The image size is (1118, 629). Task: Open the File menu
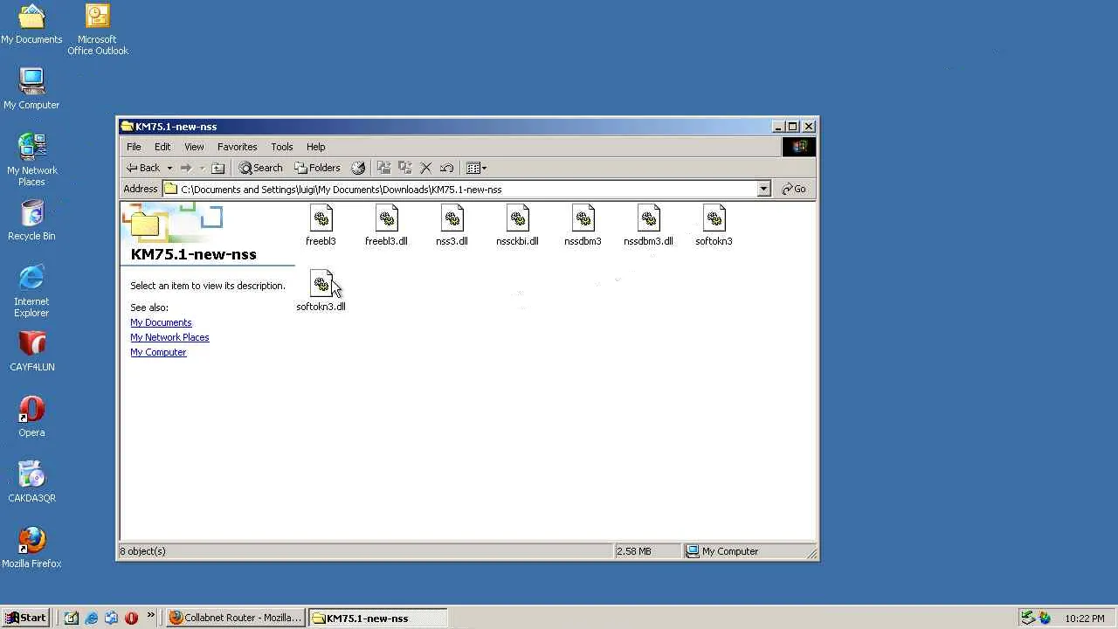(x=134, y=147)
